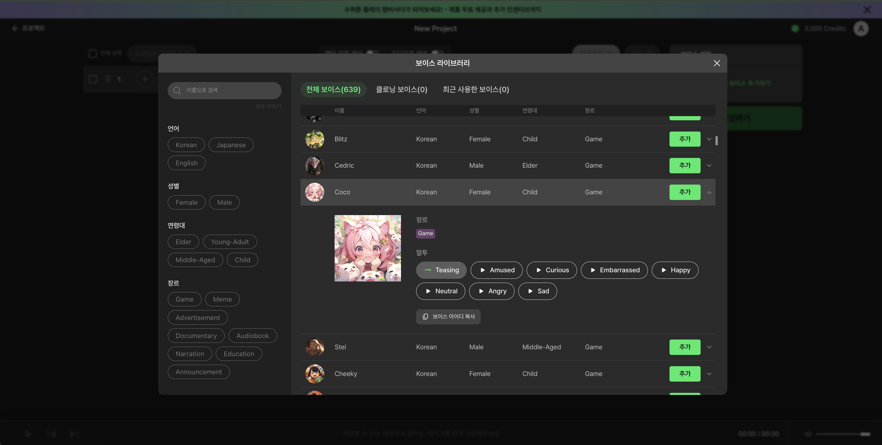Filter voices by Japanese language
The width and height of the screenshot is (882, 445).
(x=231, y=145)
